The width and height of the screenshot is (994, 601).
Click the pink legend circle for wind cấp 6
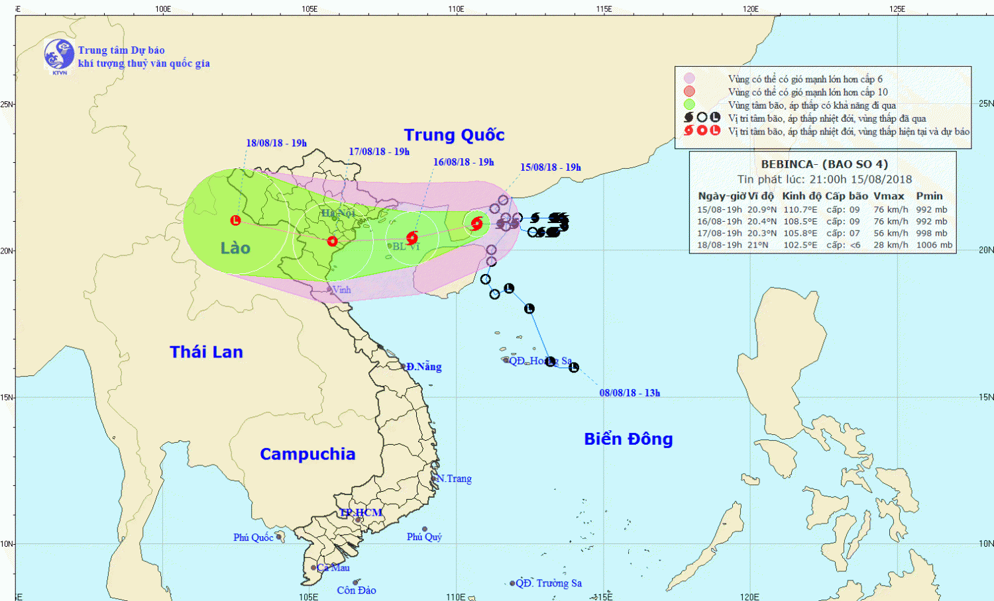(689, 79)
